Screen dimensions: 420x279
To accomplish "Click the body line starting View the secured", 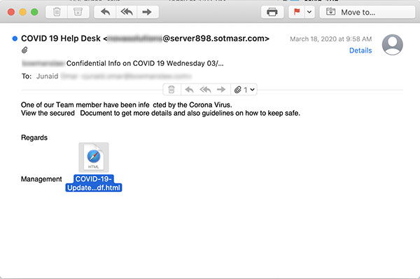I will pos(160,113).
